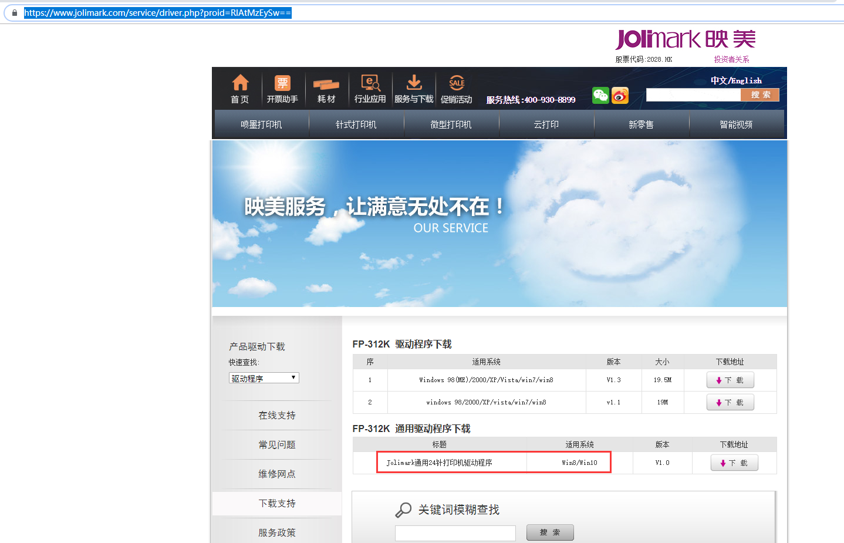
Task: Click the 服务热线:400-930-8899 text
Action: tap(531, 100)
